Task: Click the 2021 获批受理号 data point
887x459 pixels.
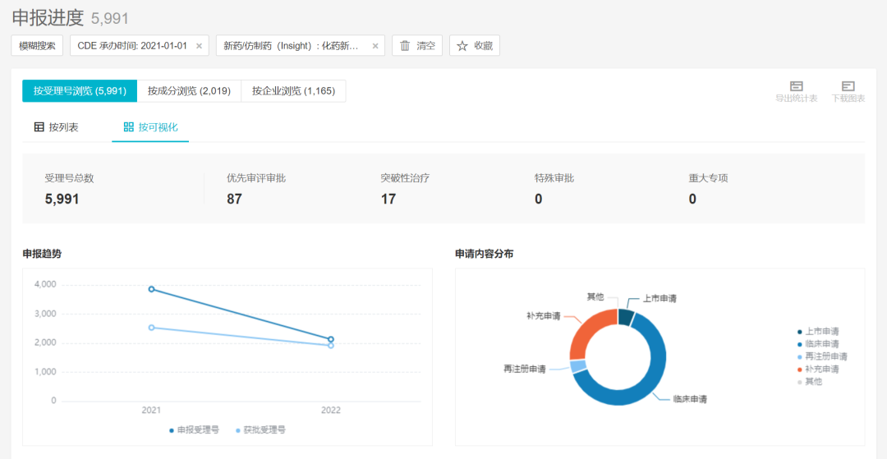Action: pyautogui.click(x=152, y=328)
